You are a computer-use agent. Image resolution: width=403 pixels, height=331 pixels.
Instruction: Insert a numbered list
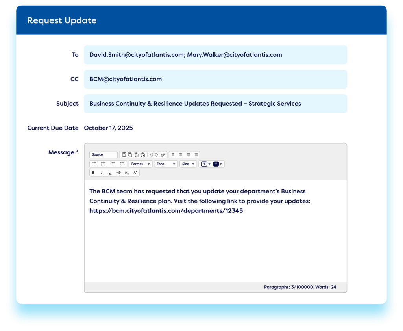pos(103,164)
